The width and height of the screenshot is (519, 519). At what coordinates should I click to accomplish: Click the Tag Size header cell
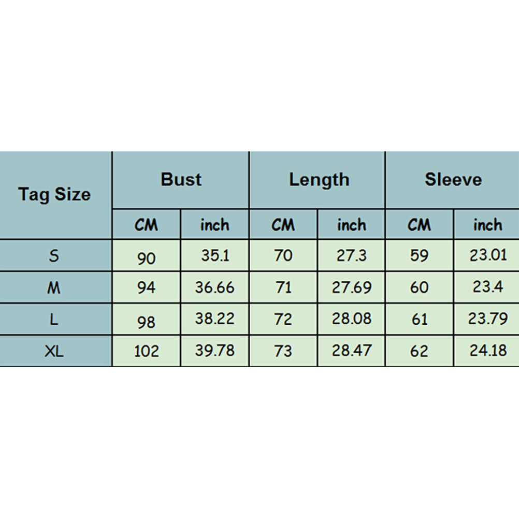click(54, 195)
